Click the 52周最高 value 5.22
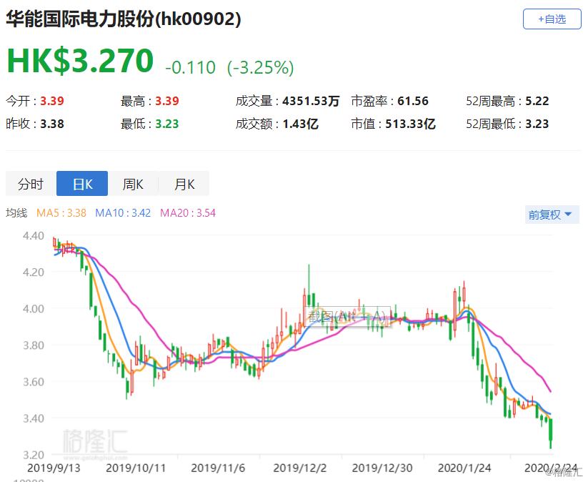 point(537,101)
